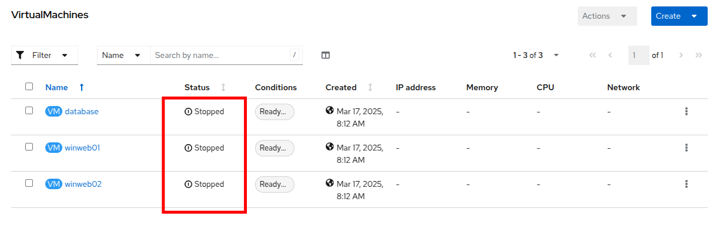Open the Actions dropdown menu

click(607, 16)
